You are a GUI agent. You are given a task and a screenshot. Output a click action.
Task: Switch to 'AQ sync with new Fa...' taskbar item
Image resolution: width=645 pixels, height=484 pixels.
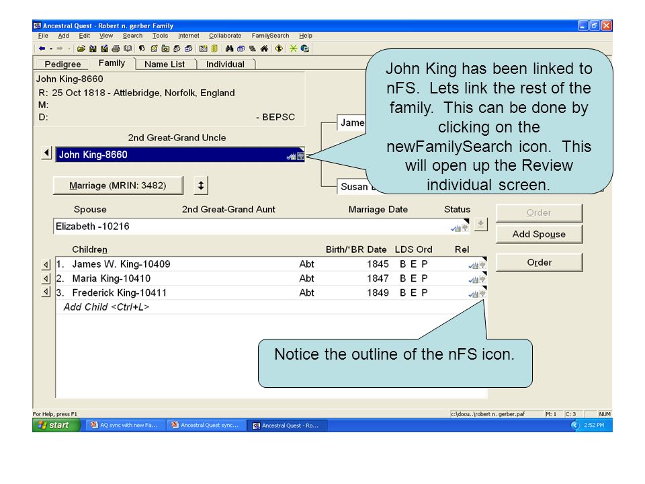point(126,425)
